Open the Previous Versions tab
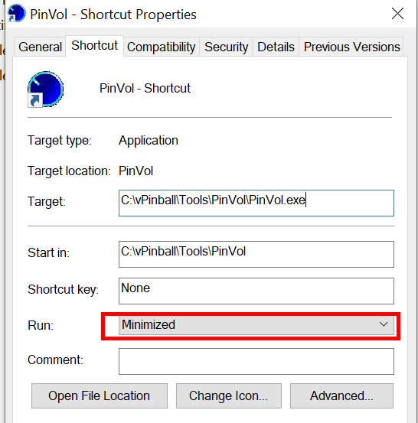This screenshot has height=423, width=418. (x=351, y=47)
